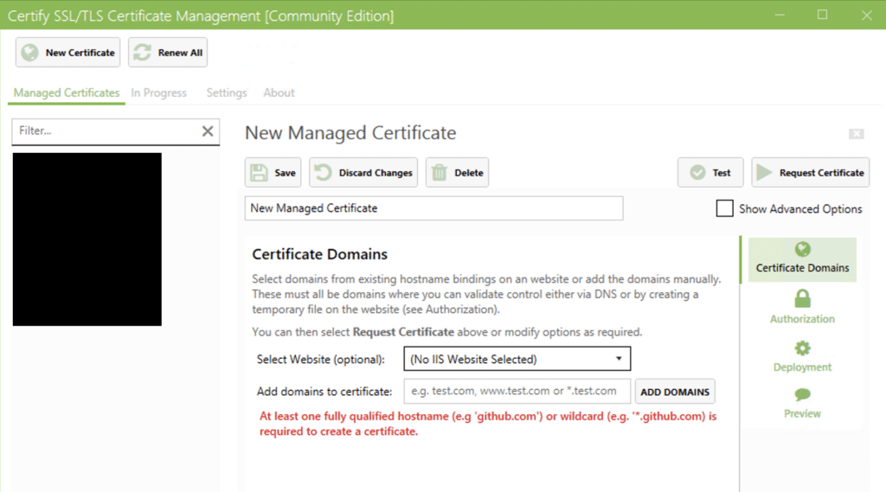The height and width of the screenshot is (492, 886).
Task: Minimize the Certify window
Action: click(780, 16)
